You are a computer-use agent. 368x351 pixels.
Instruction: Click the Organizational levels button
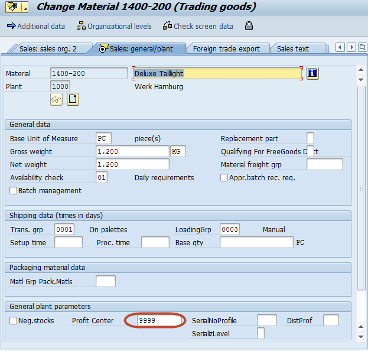pyautogui.click(x=114, y=26)
